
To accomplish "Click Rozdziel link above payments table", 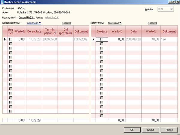I will coord(152,23).
